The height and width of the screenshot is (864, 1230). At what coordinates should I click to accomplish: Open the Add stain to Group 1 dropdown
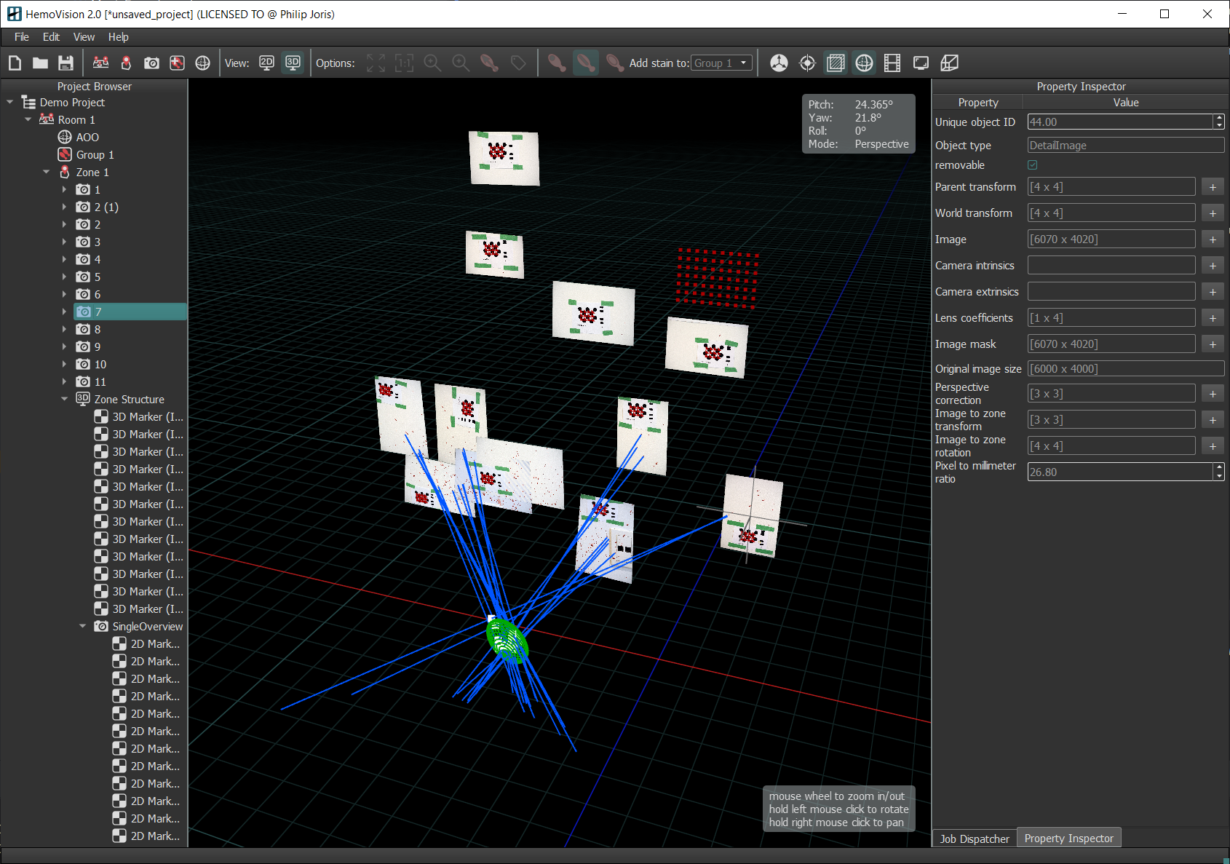tap(721, 63)
